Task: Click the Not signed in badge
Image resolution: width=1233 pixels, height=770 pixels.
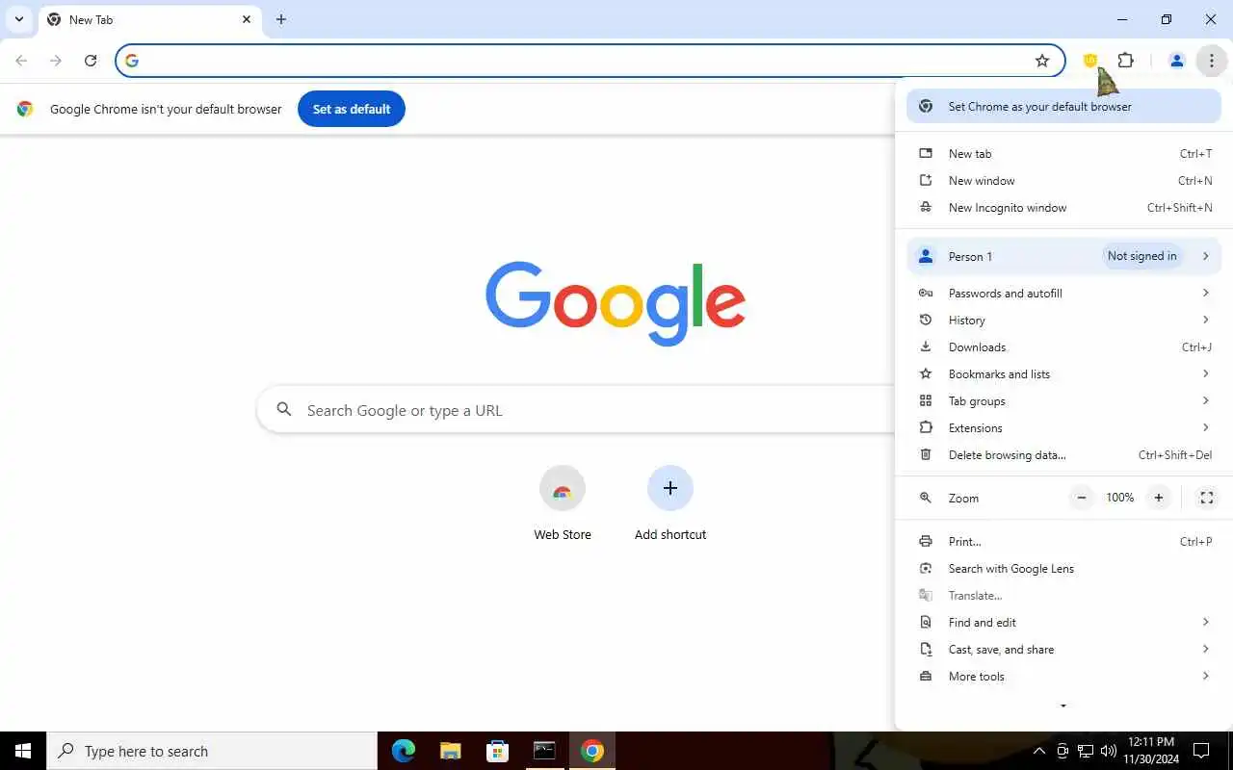Action: point(1141,256)
